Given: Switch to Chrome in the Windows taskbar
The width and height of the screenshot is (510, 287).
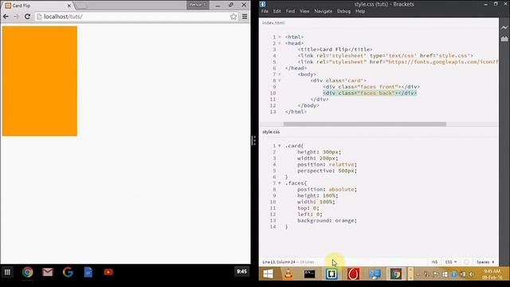Looking at the screenshot, I should pyautogui.click(x=396, y=274).
